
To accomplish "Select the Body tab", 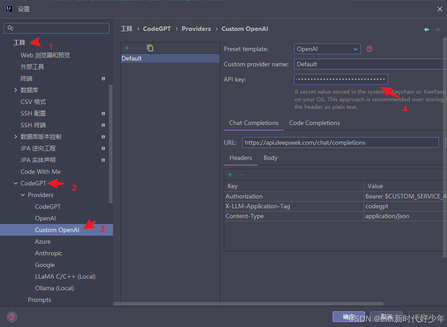I will (x=270, y=158).
